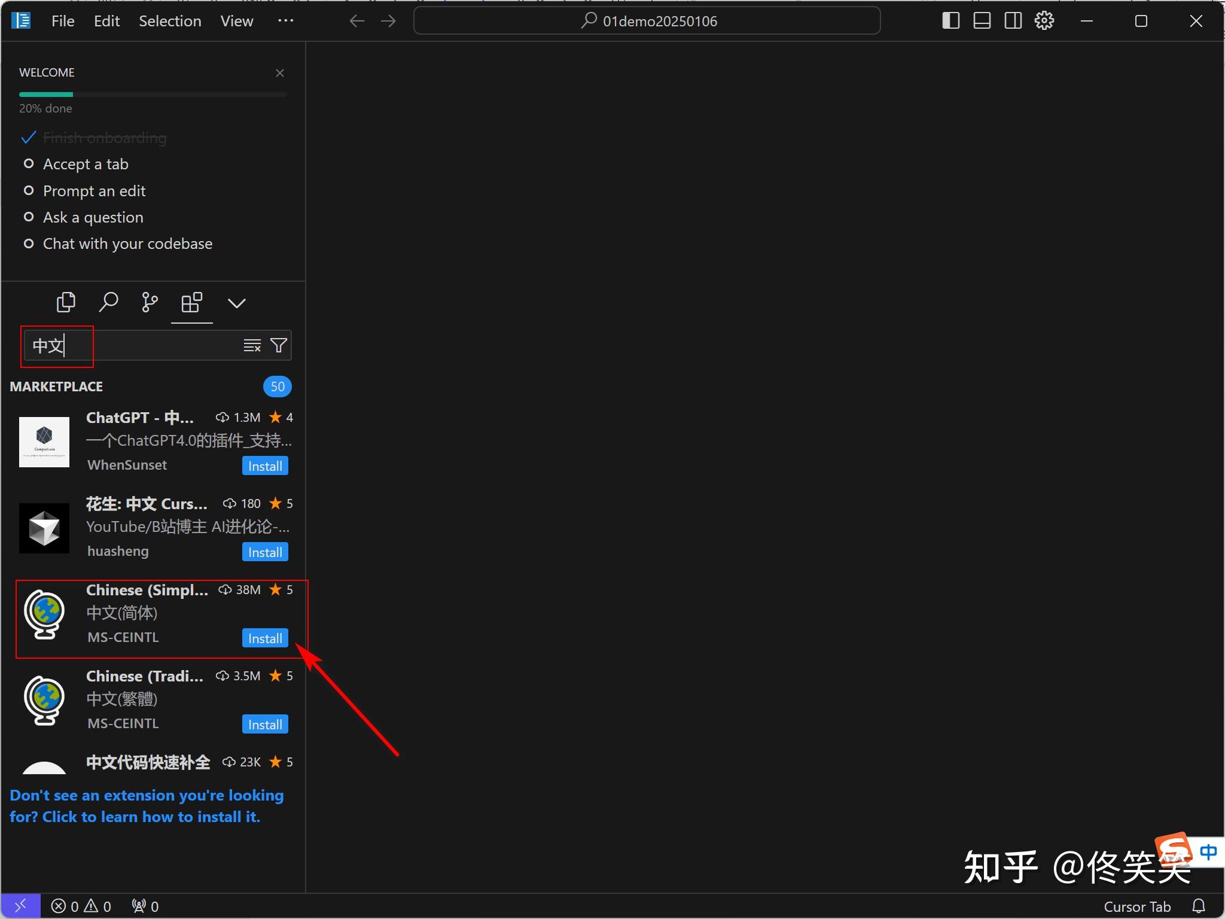This screenshot has height=919, width=1225.
Task: Open the extension filter funnel icon
Action: tap(279, 346)
